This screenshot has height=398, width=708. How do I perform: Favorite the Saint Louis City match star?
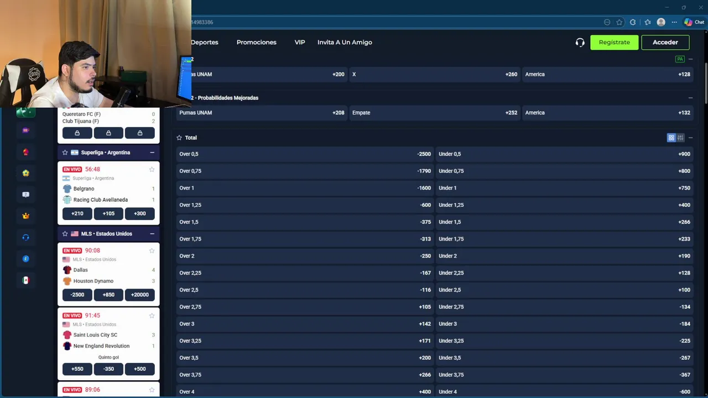[152, 316]
